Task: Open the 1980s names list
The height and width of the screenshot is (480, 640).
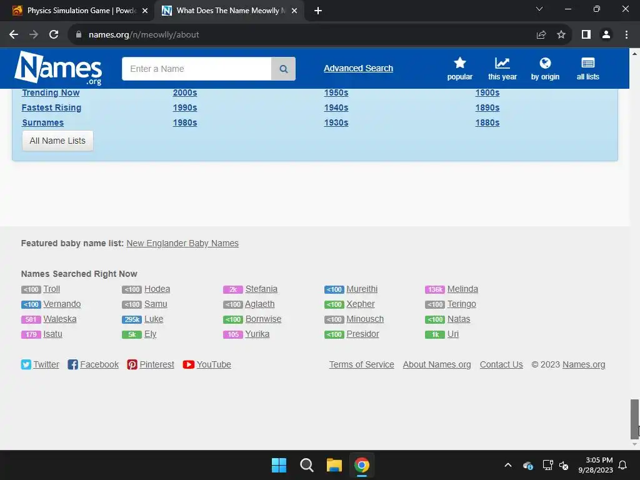Action: click(x=185, y=123)
